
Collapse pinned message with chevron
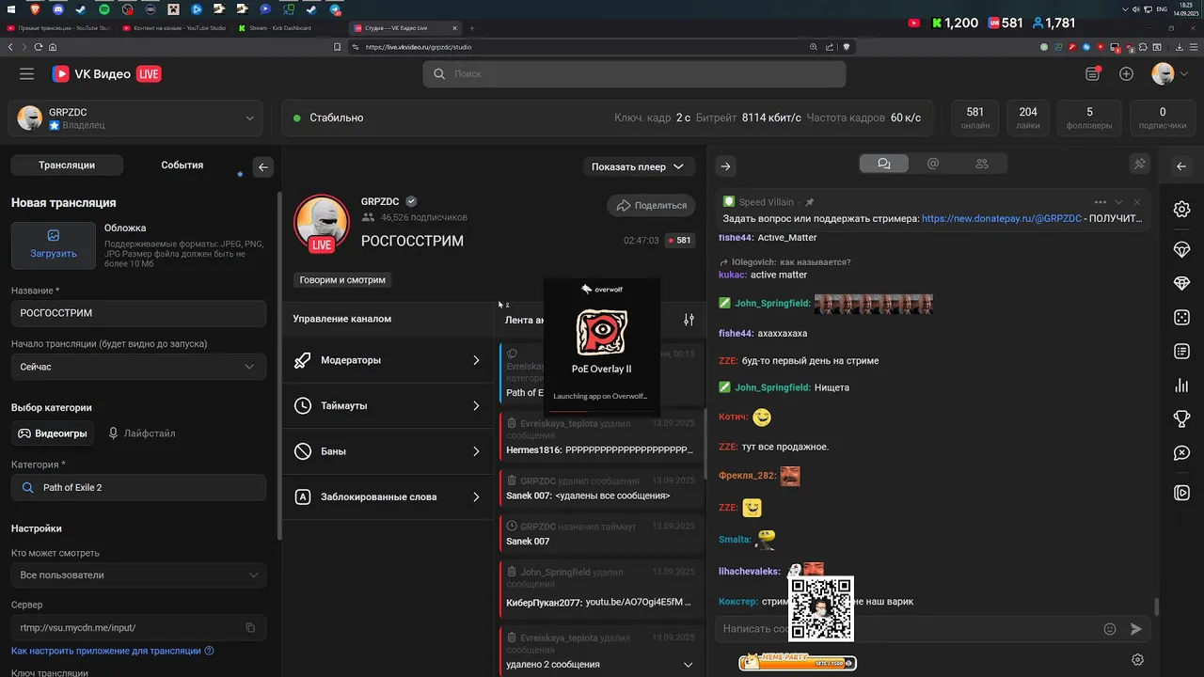coord(1118,202)
